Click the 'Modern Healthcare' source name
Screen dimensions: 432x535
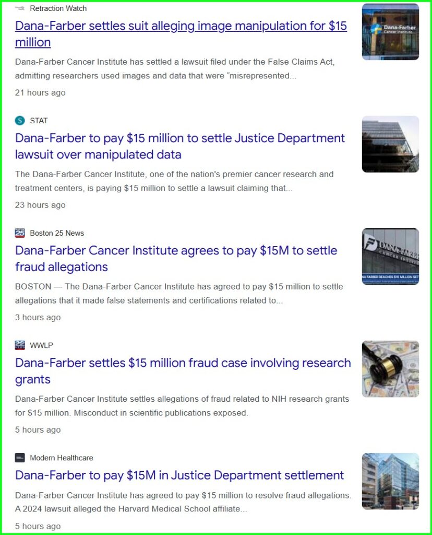(x=62, y=458)
